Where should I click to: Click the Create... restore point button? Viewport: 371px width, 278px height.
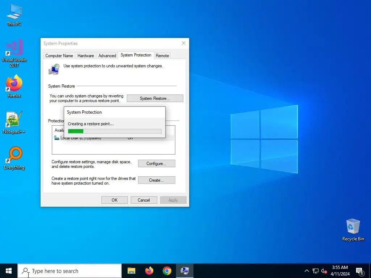coord(157,180)
